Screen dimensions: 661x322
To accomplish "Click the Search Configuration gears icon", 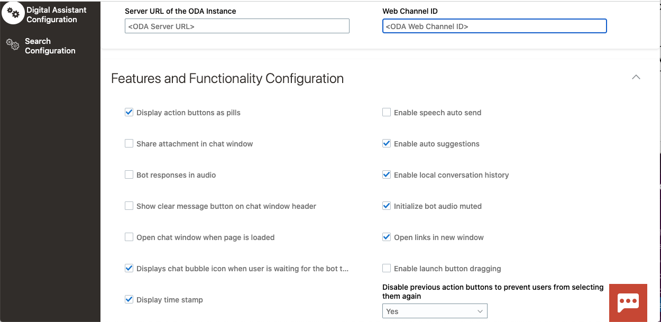I will coord(13,45).
